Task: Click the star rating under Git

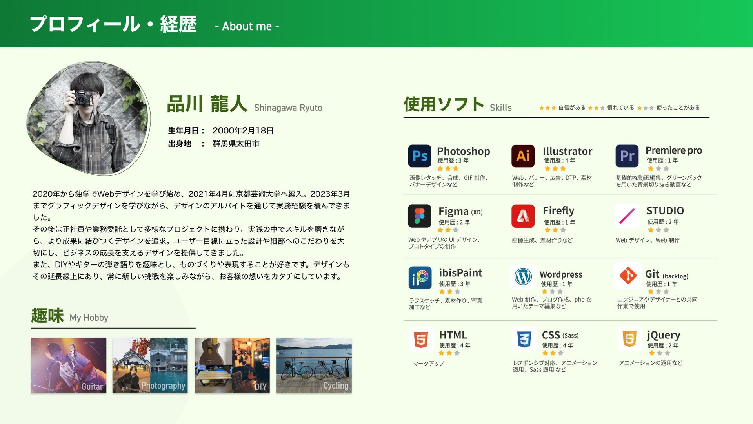Action: click(x=658, y=292)
